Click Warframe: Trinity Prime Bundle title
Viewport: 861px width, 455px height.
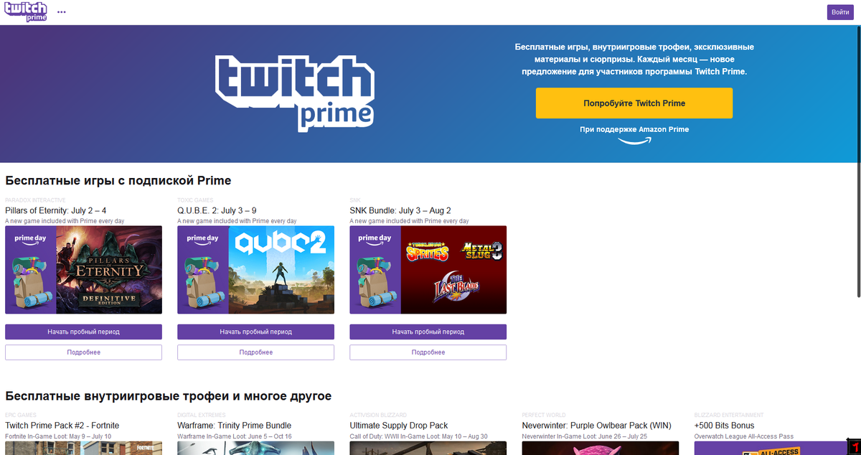(235, 426)
